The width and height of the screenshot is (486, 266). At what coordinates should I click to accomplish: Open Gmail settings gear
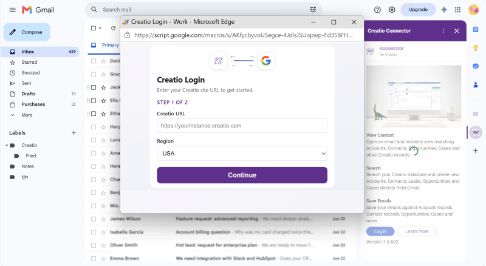[x=392, y=10]
